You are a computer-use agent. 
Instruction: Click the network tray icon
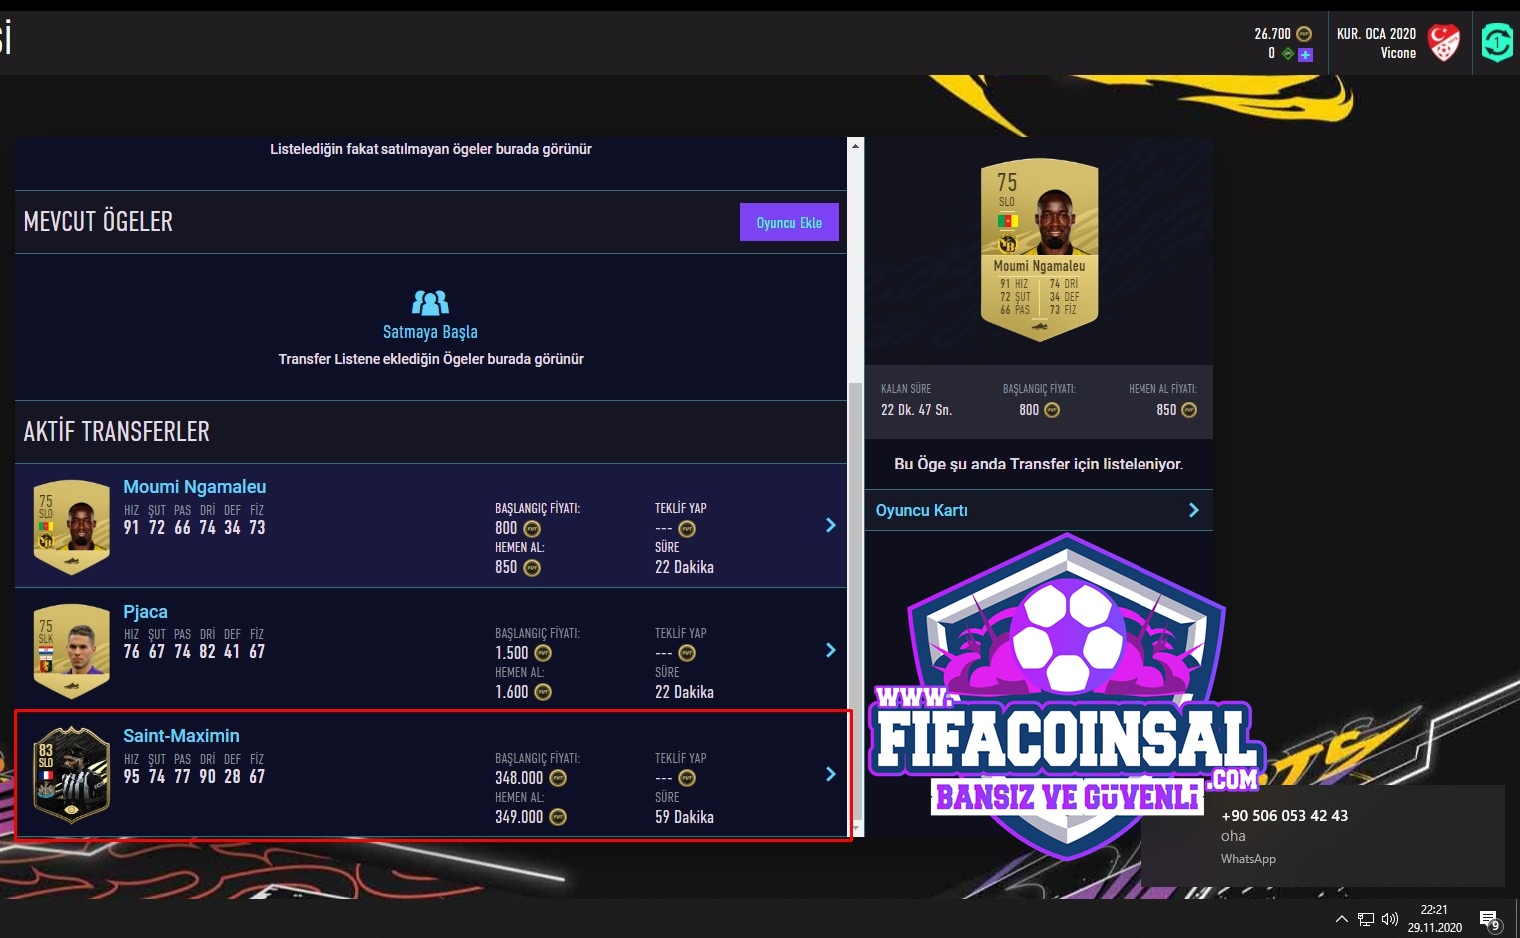(1366, 919)
